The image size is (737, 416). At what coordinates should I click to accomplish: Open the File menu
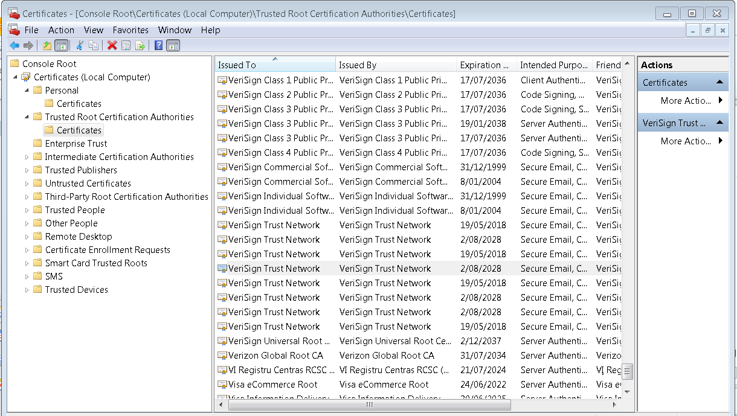click(x=31, y=30)
